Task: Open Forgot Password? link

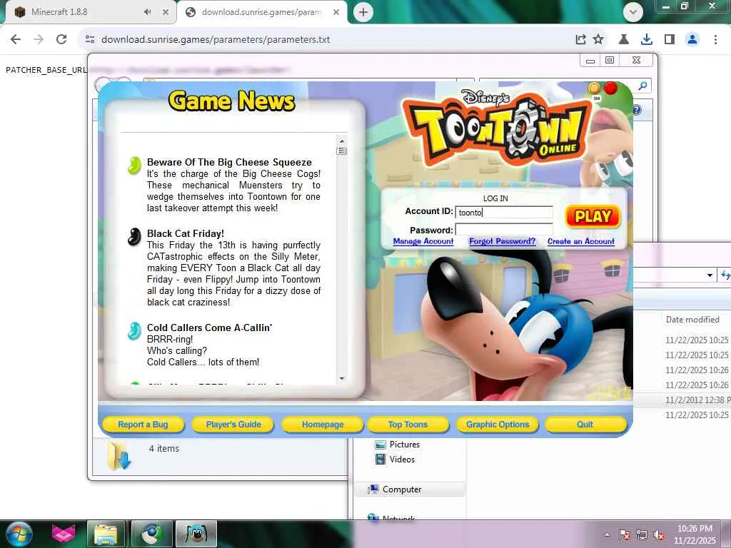Action: 502,241
